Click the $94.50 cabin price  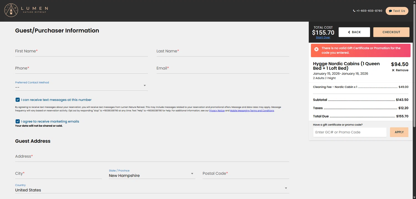[400, 64]
